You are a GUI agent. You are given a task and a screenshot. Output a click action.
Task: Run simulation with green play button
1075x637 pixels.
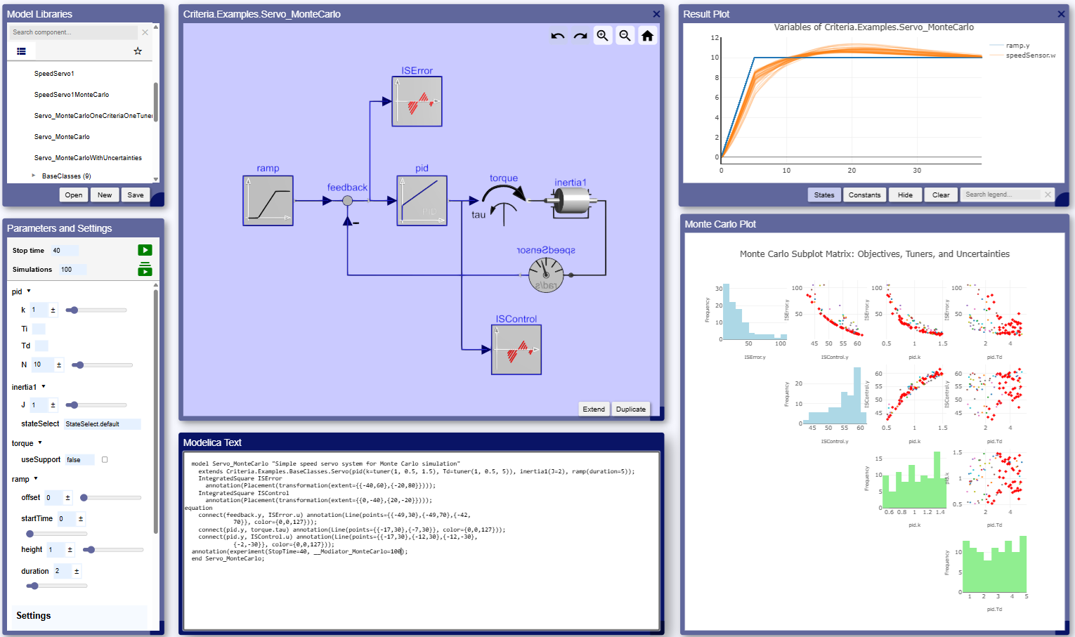[x=145, y=250]
